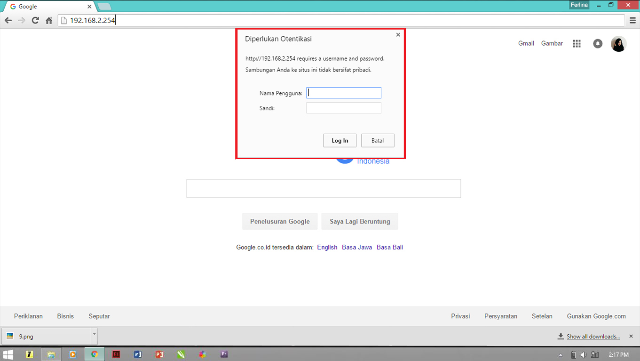This screenshot has width=640, height=361.
Task: Open the media player taskbar icon
Action: (73, 354)
